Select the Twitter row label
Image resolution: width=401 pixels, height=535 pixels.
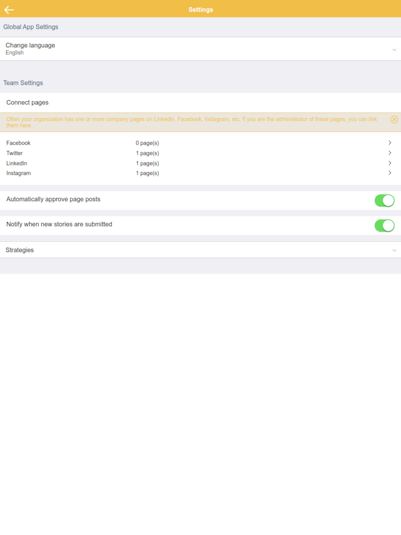click(x=14, y=153)
